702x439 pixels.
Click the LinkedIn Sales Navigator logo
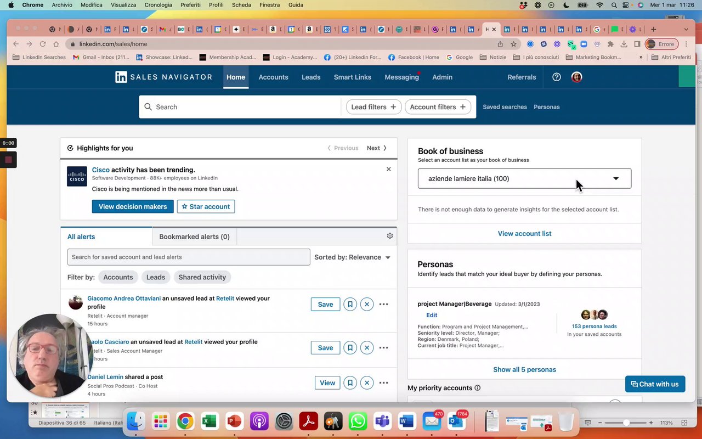click(163, 77)
